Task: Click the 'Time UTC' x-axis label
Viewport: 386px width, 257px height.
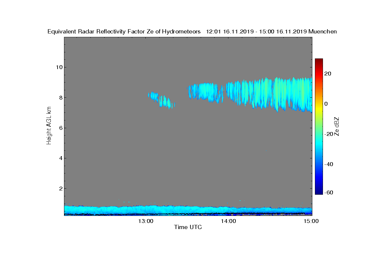Action: [x=188, y=227]
